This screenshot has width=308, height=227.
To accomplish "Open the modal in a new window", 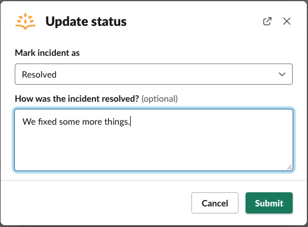I will [x=267, y=21].
